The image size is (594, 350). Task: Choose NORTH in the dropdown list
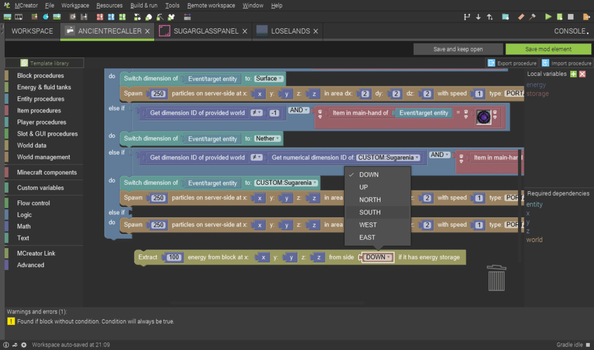click(x=377, y=200)
